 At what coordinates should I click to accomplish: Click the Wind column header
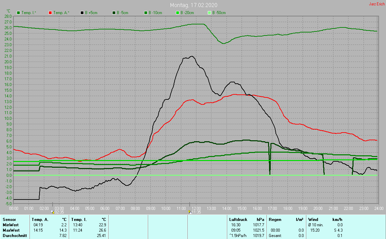(313, 219)
